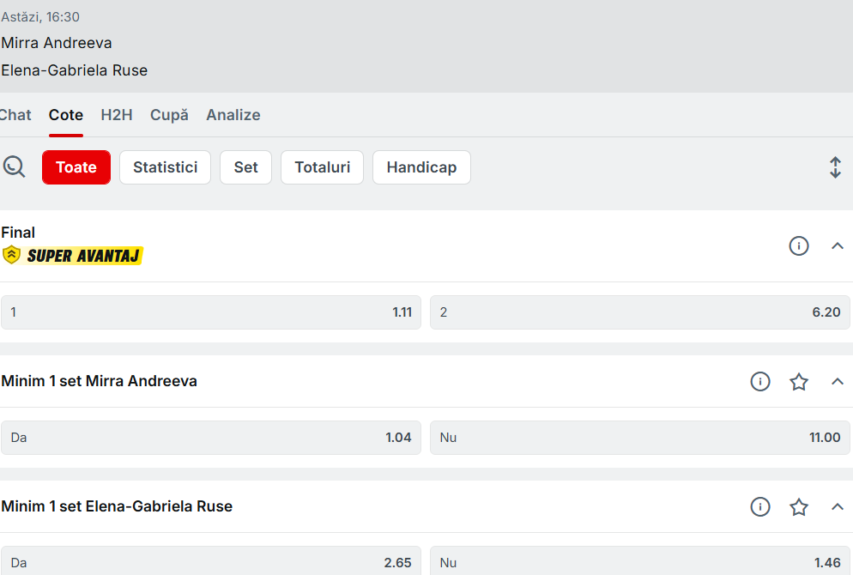The height and width of the screenshot is (575, 853).
Task: Open info for the Final market
Action: click(x=798, y=246)
